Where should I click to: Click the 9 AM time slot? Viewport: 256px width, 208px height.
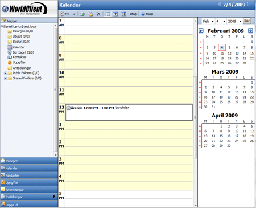pyautogui.click(x=129, y=60)
